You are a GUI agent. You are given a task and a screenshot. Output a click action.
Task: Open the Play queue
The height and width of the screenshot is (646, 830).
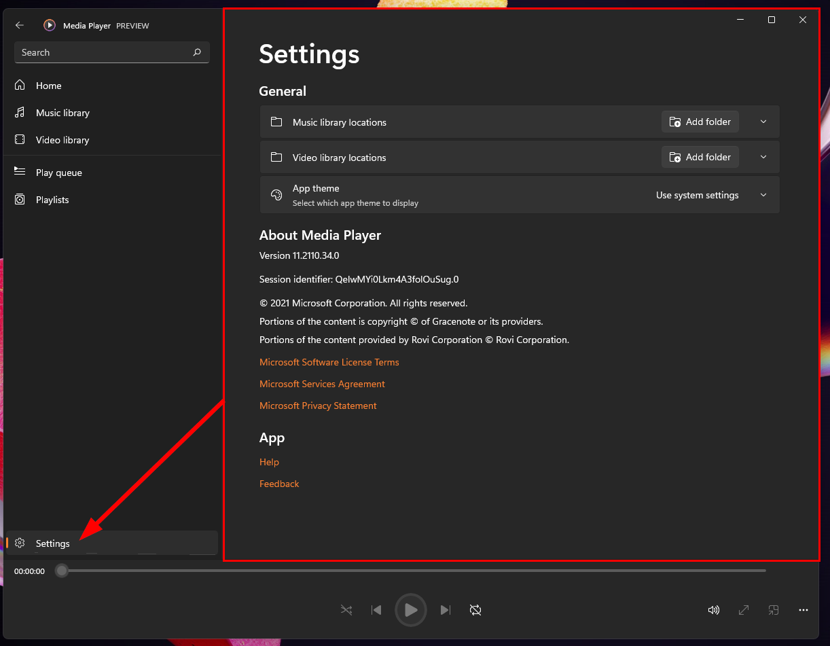(112, 173)
